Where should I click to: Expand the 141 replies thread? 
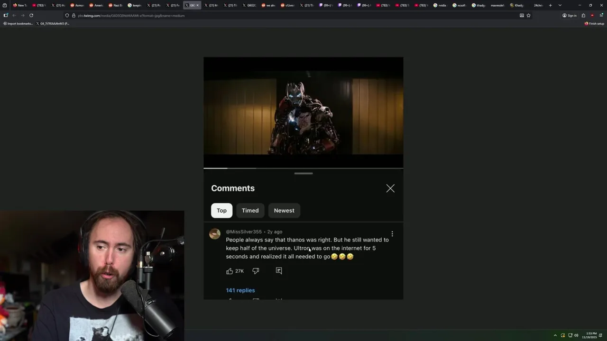coord(240,290)
